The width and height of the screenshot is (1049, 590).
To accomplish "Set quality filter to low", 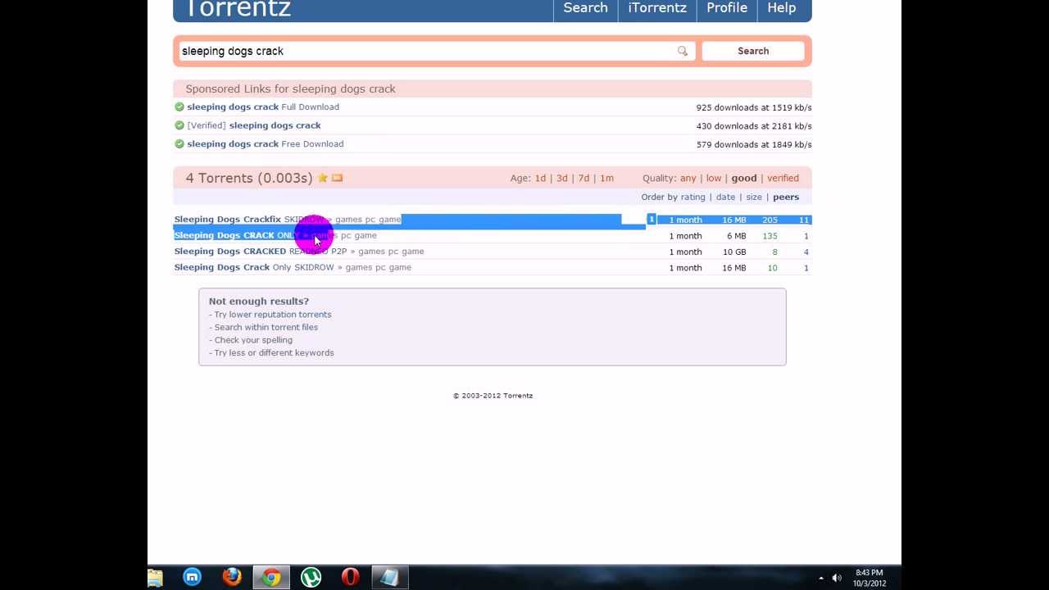I will (714, 178).
